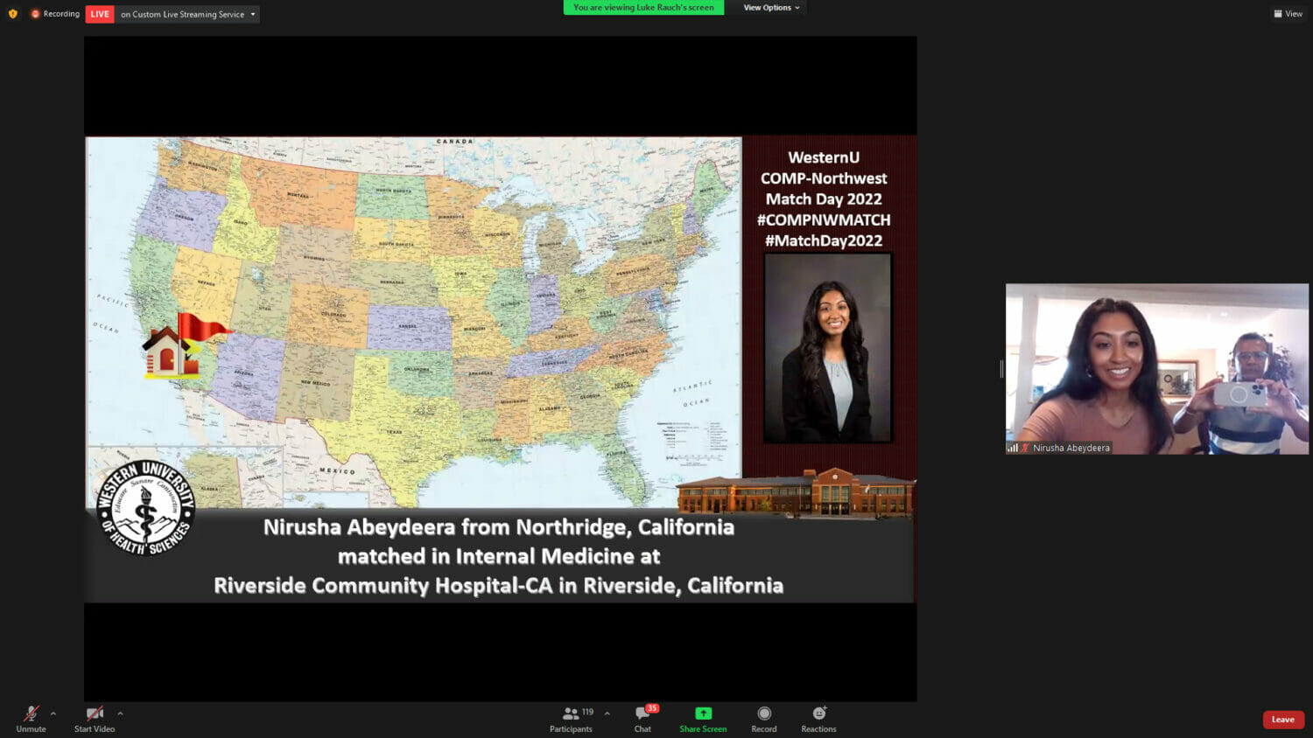Click the Unmute microphone icon
This screenshot has width=1313, height=738.
pyautogui.click(x=31, y=714)
